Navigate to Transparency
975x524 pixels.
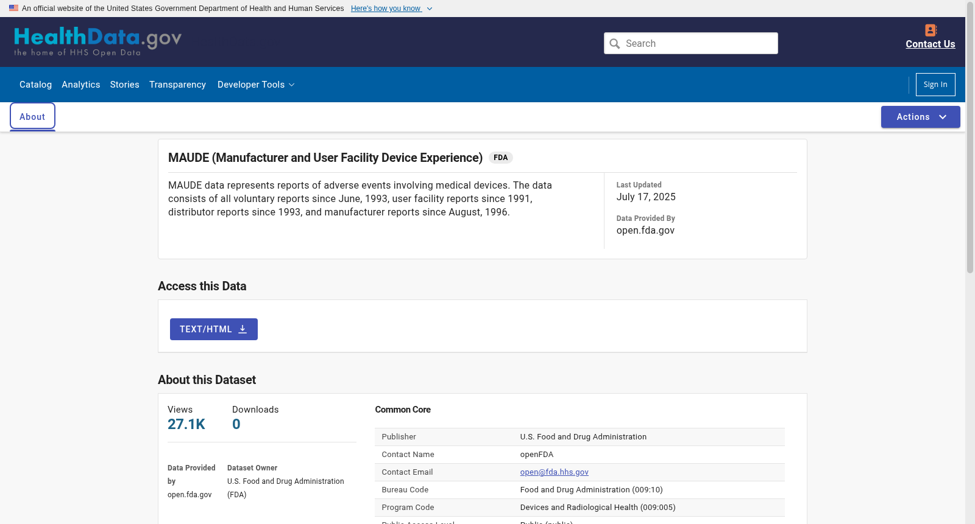(x=177, y=85)
